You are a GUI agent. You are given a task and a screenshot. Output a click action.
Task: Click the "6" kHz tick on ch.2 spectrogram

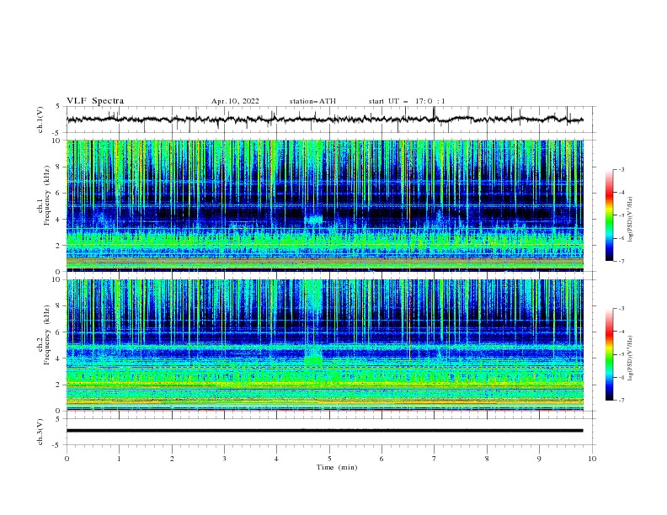(59, 332)
